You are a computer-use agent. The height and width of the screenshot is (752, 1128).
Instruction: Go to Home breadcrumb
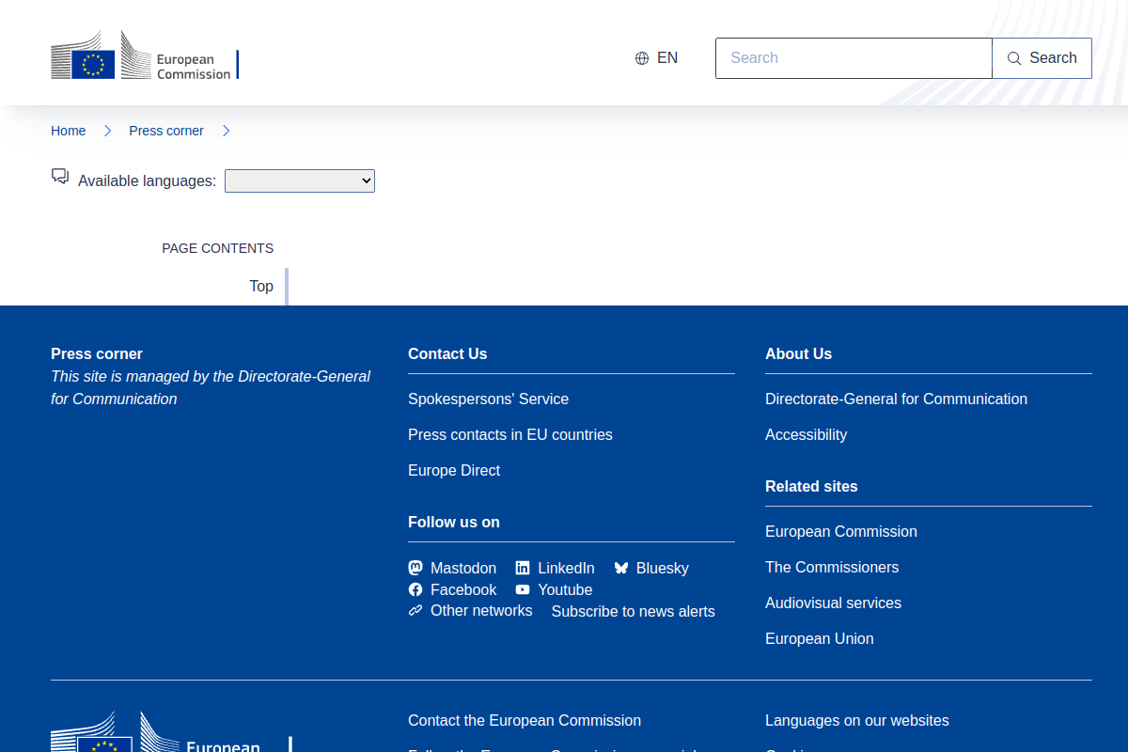[69, 131]
